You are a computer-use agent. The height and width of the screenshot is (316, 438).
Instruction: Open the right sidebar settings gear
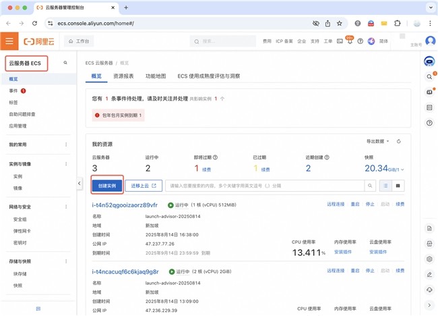pyautogui.click(x=429, y=259)
